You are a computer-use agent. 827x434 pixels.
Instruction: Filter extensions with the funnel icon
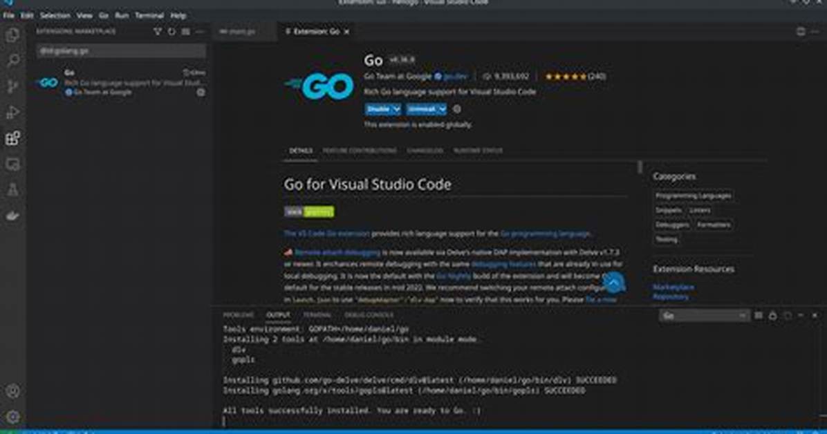(x=157, y=32)
